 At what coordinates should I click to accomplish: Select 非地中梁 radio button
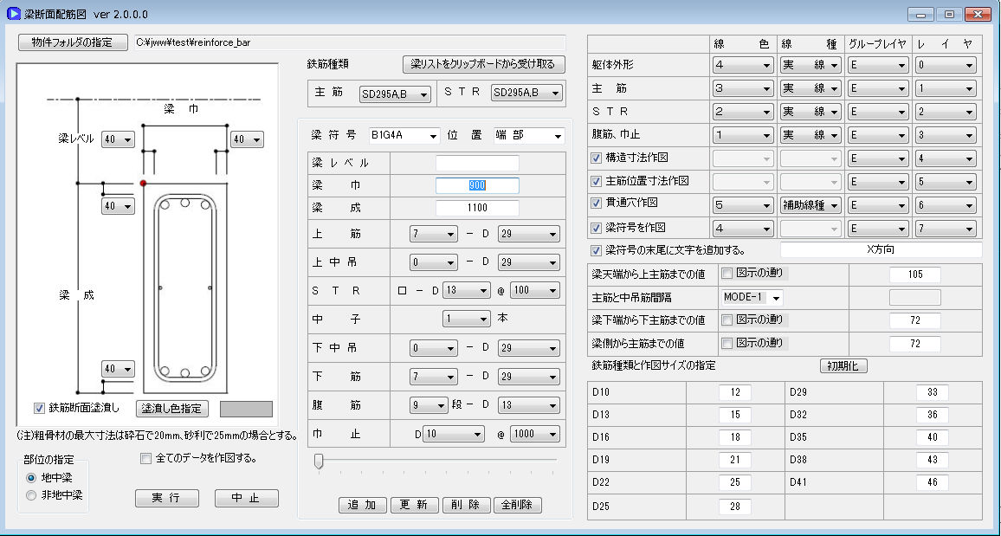[x=32, y=495]
